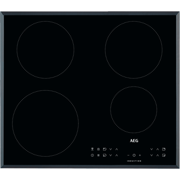Select the front-right zone indicator icon
This screenshot has width=180, height=180.
click(164, 155)
